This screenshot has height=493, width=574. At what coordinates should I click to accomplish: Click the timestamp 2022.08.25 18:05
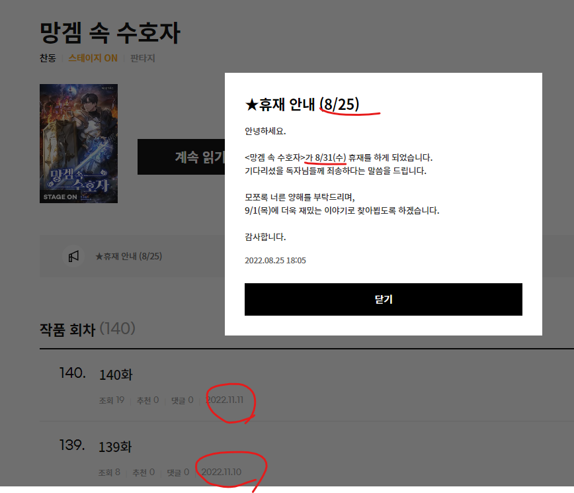point(275,261)
